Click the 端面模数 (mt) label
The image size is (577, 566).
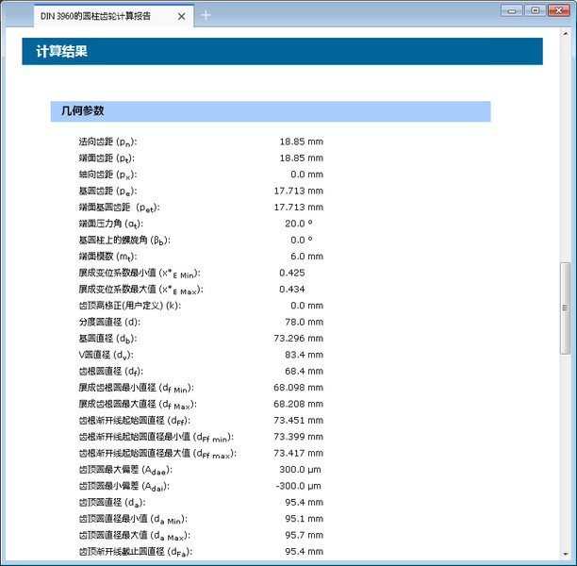tap(107, 257)
